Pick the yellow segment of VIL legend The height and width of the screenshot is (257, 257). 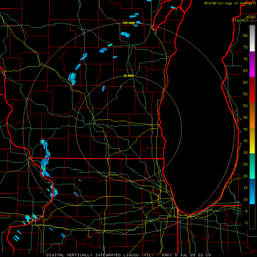252,140
